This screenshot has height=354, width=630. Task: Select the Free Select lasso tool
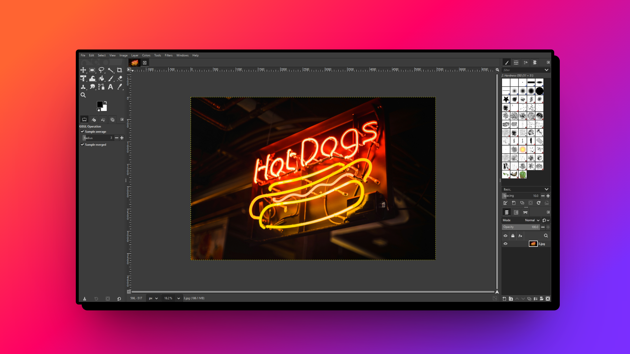point(101,70)
